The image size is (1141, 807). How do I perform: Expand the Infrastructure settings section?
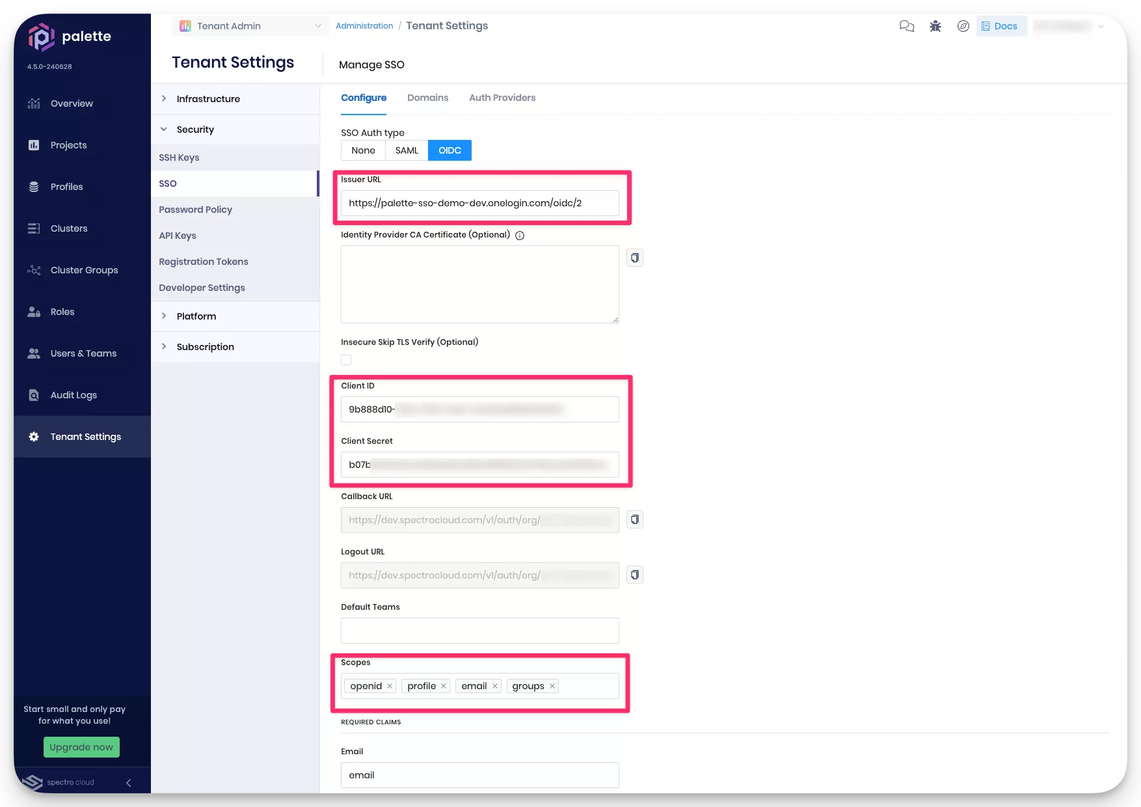208,99
